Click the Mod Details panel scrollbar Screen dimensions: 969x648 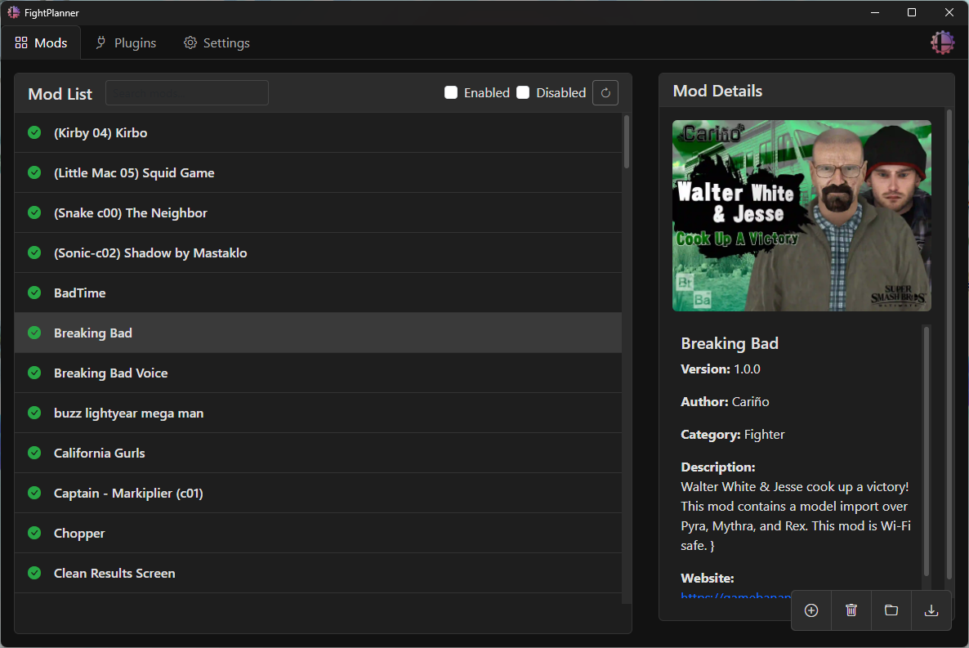(x=949, y=344)
